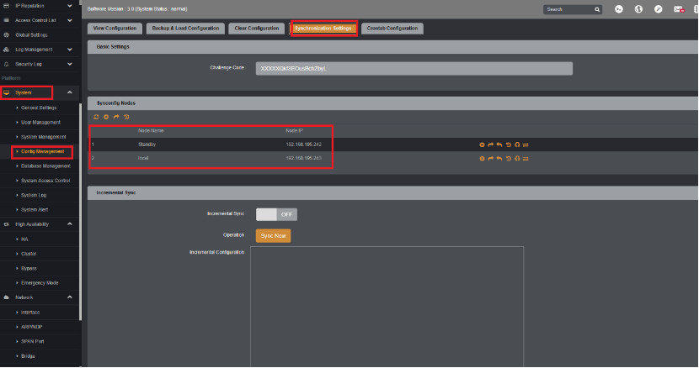Collapse the High Availability section
Screen dimensions: 699x368
(70, 224)
